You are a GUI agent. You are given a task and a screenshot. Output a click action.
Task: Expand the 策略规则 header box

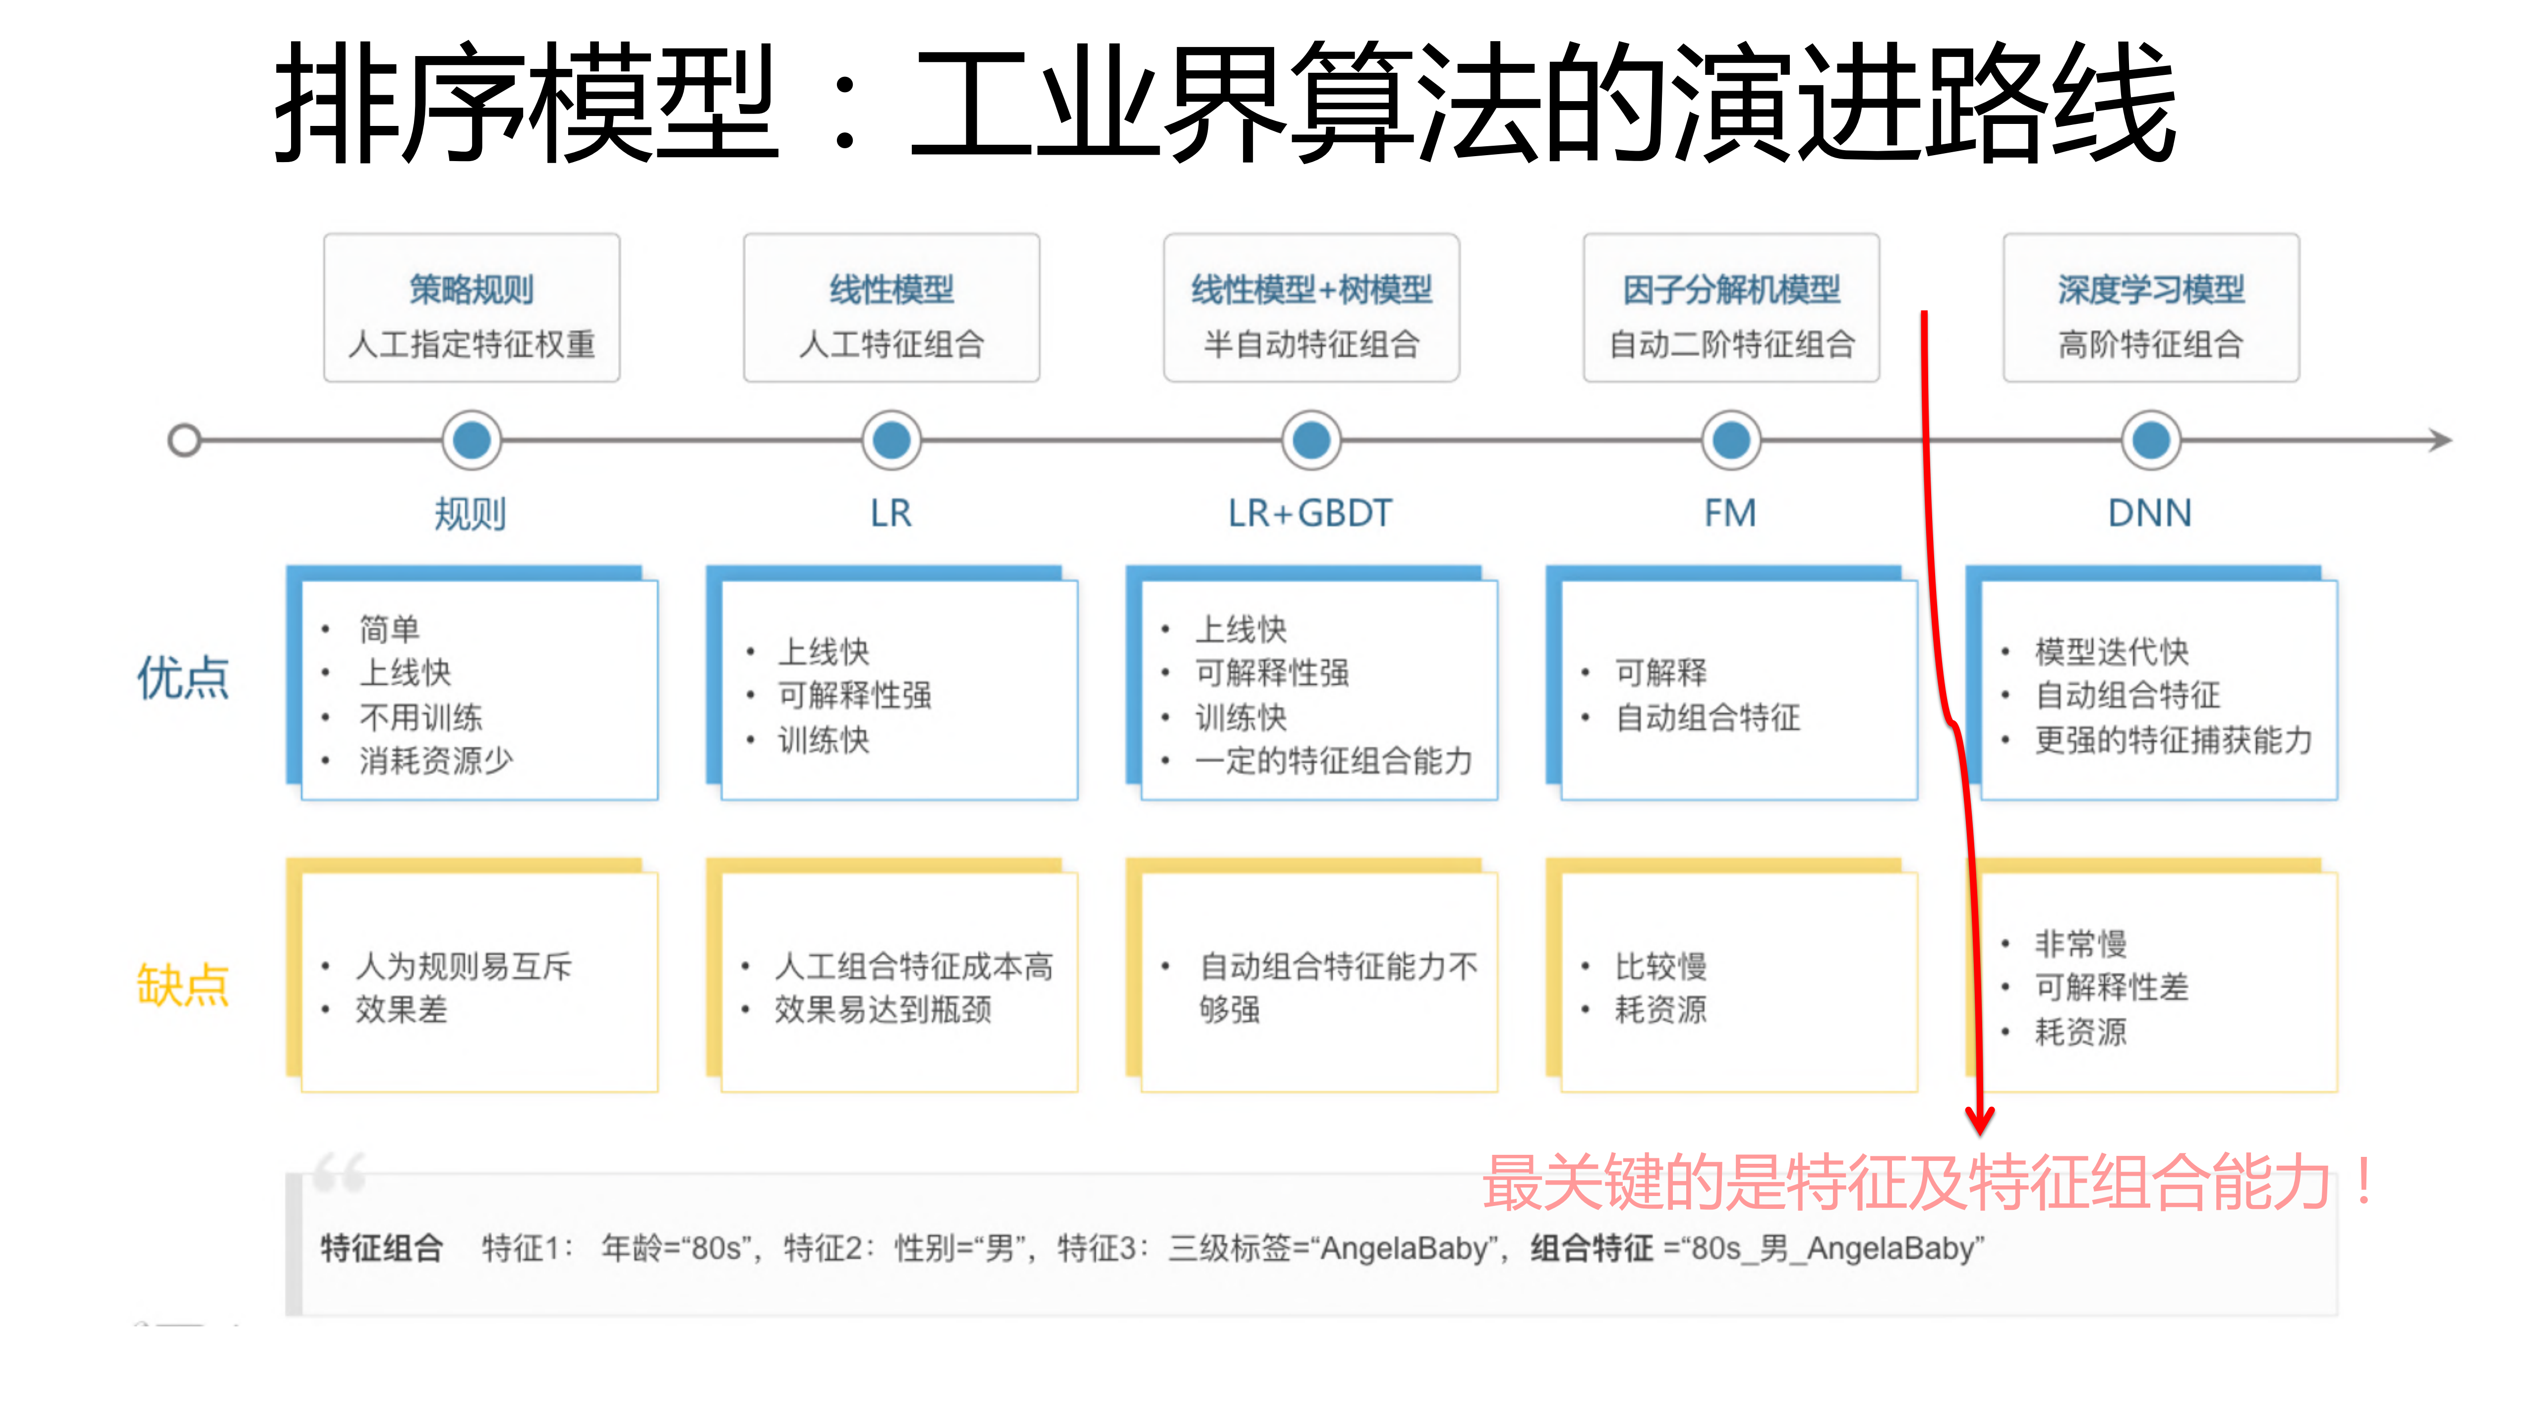tap(472, 307)
